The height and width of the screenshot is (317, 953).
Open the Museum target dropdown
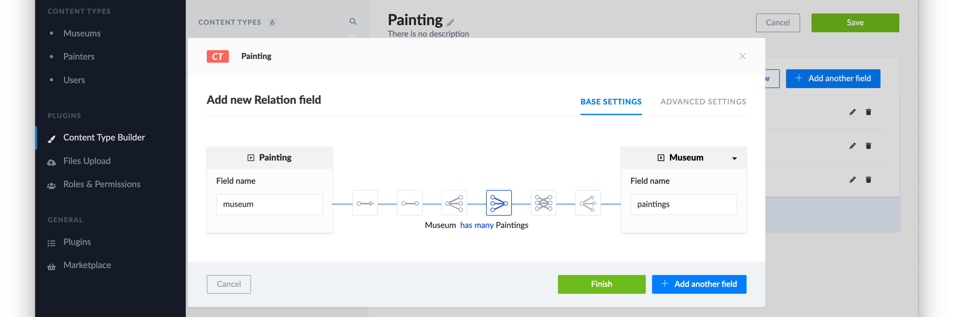pyautogui.click(x=734, y=158)
